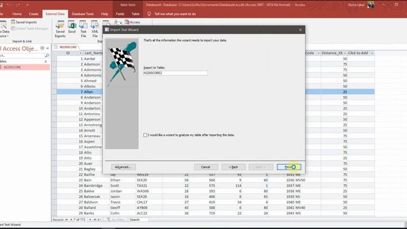Go to the previous record
Screen dimensions: 407x229
click(x=71, y=219)
